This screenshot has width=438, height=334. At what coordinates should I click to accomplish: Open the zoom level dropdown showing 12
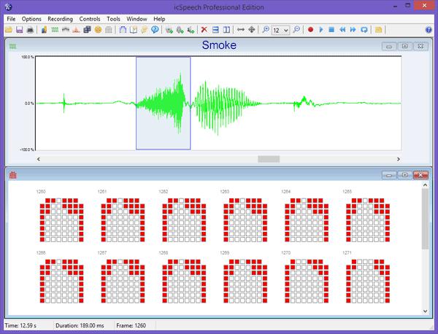pos(286,30)
